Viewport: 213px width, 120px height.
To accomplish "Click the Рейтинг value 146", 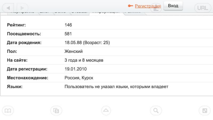I will coord(68,25).
